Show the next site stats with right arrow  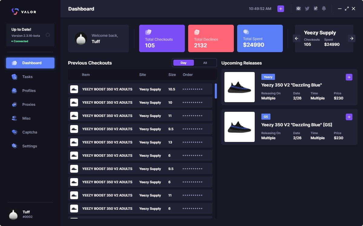(352, 39)
